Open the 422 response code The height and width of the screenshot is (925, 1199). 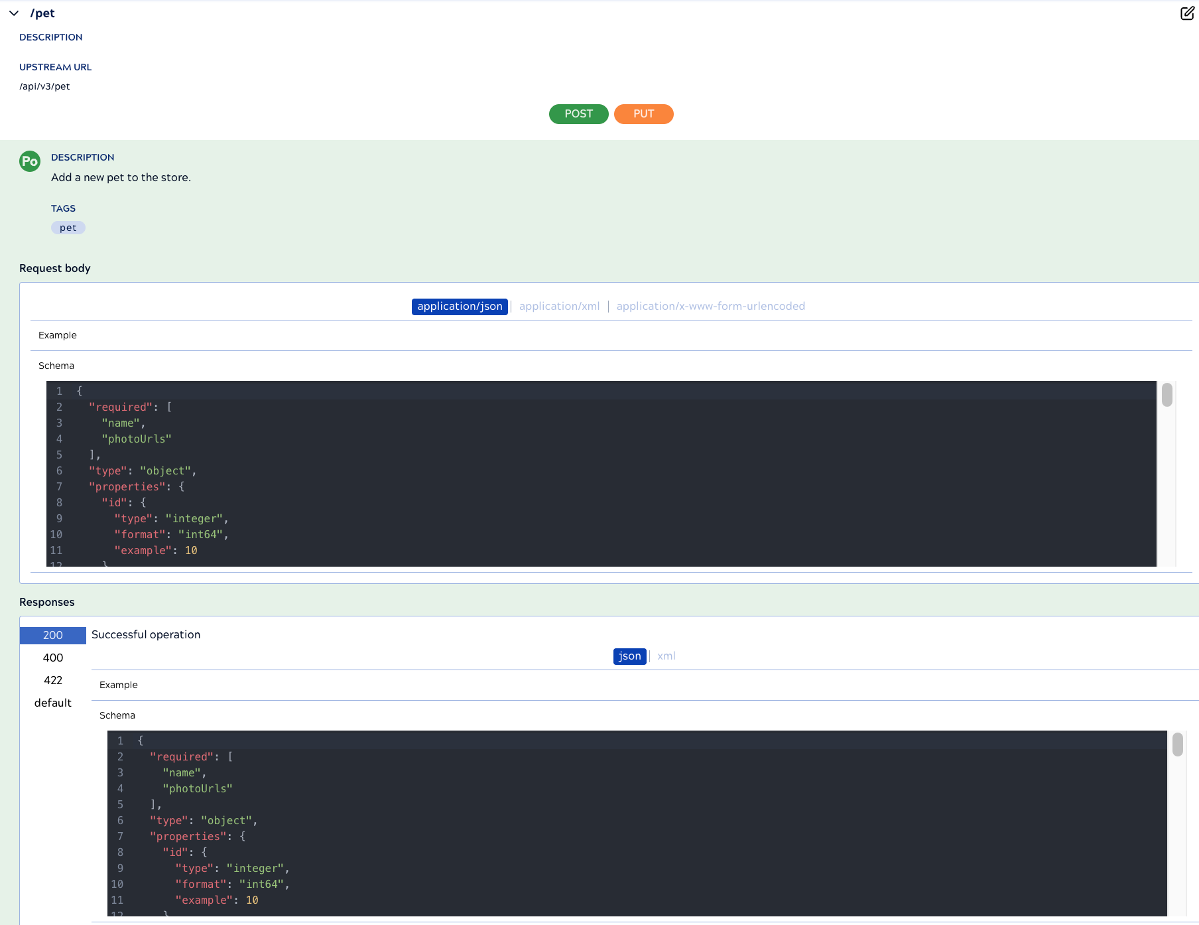[53, 680]
